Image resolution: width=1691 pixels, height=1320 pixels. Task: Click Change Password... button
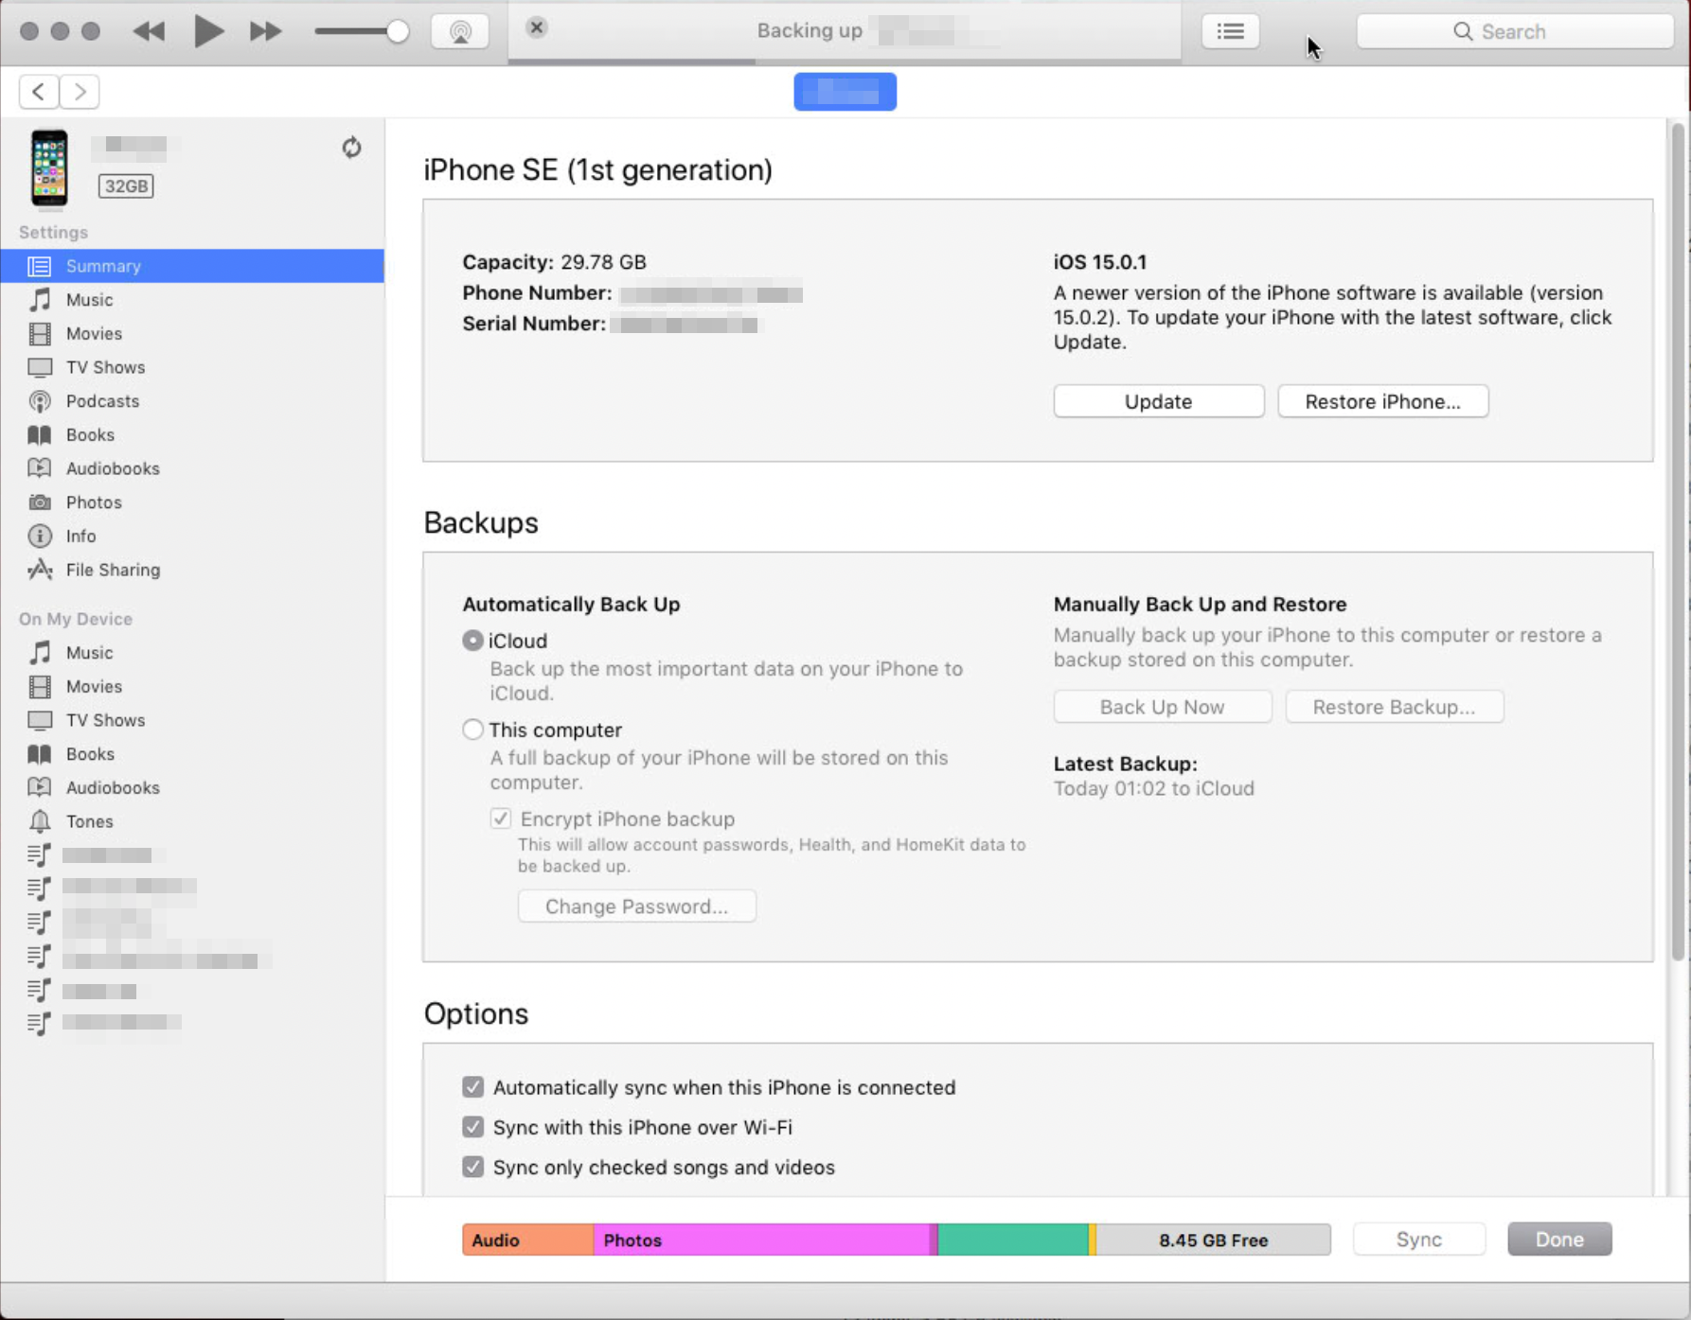tap(636, 906)
